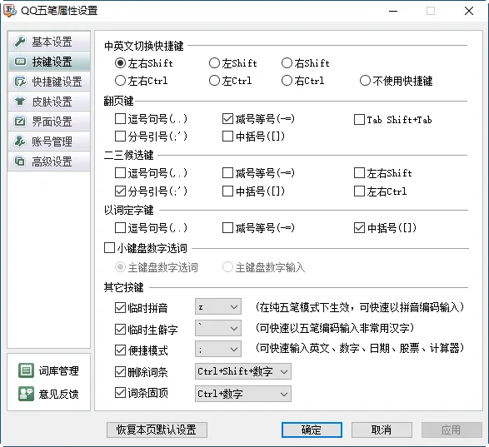Click the keyboard icon beside 按键设置
The width and height of the screenshot is (489, 447).
pyautogui.click(x=20, y=62)
